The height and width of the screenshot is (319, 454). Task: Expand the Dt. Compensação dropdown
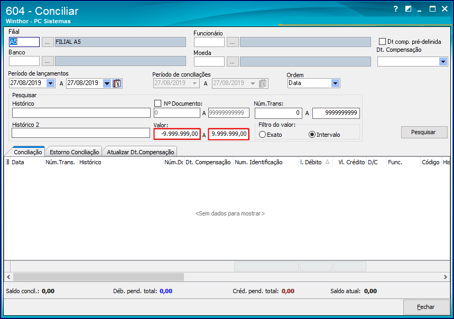tap(443, 62)
